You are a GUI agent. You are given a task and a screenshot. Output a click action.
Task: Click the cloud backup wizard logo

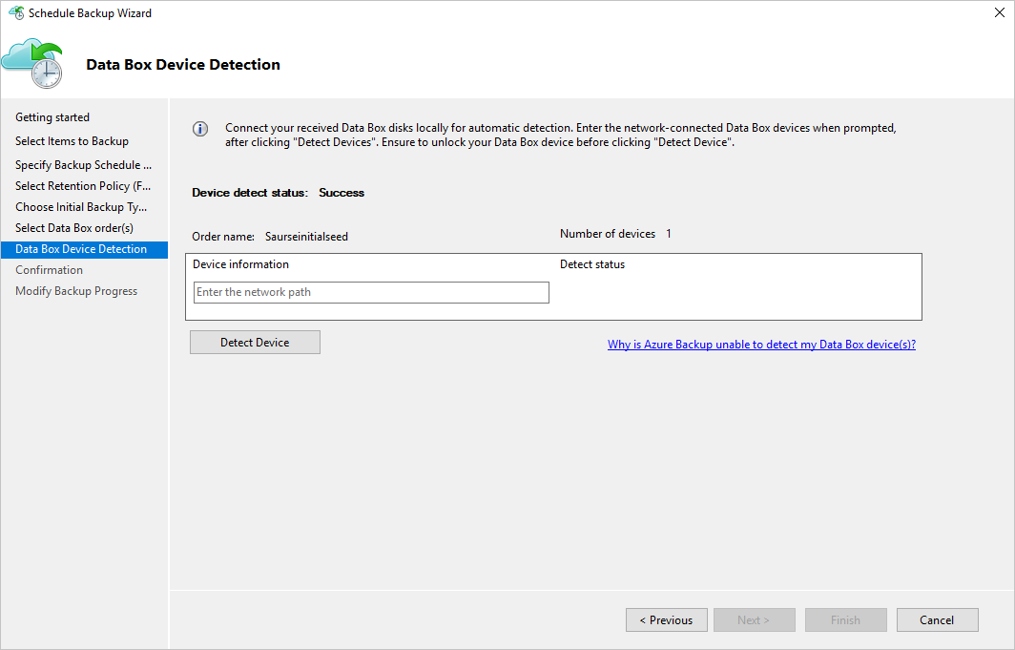pyautogui.click(x=33, y=63)
